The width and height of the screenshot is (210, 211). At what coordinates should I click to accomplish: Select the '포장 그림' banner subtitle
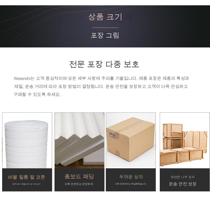pyautogui.click(x=105, y=35)
